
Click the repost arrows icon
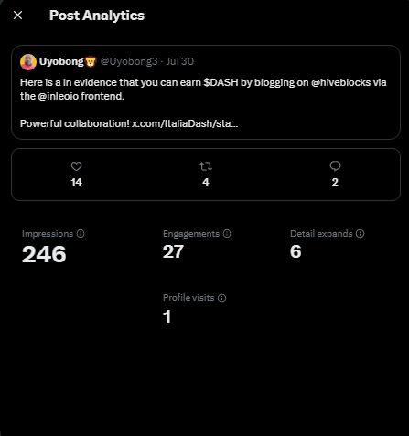pos(206,166)
